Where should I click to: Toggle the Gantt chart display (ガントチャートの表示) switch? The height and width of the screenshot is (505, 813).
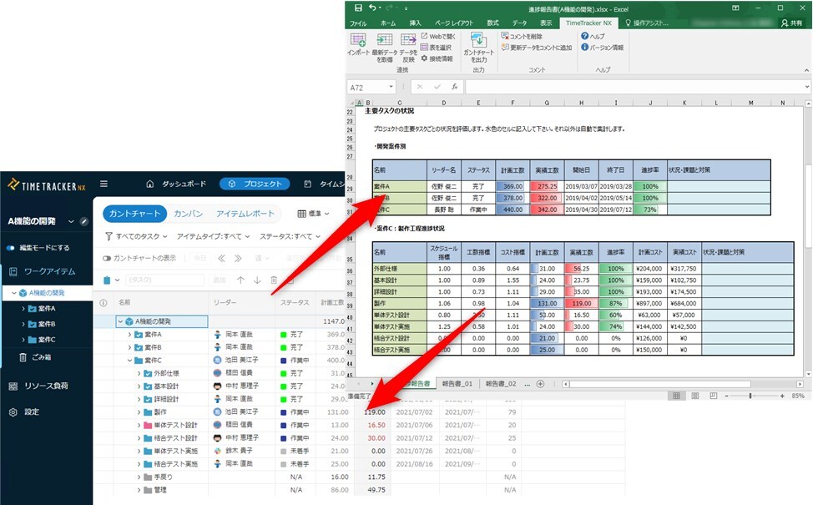(x=107, y=258)
